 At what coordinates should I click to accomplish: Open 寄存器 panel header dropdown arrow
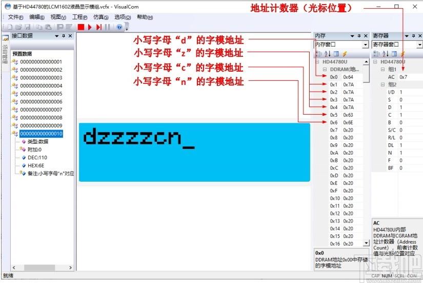click(x=407, y=36)
